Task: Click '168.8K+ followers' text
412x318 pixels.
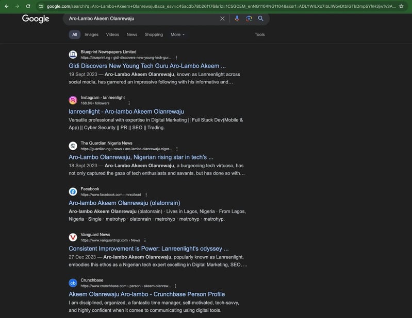Action: [x=95, y=103]
